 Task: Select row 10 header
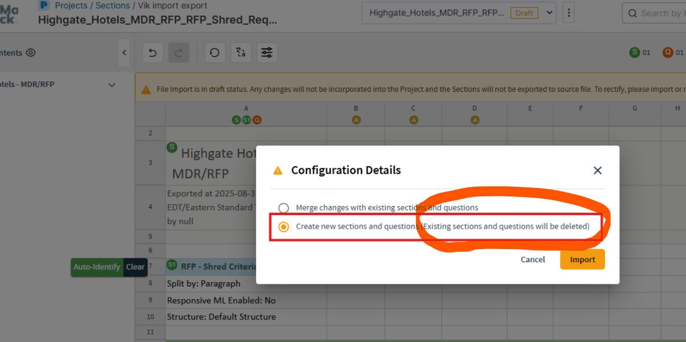[x=150, y=317]
